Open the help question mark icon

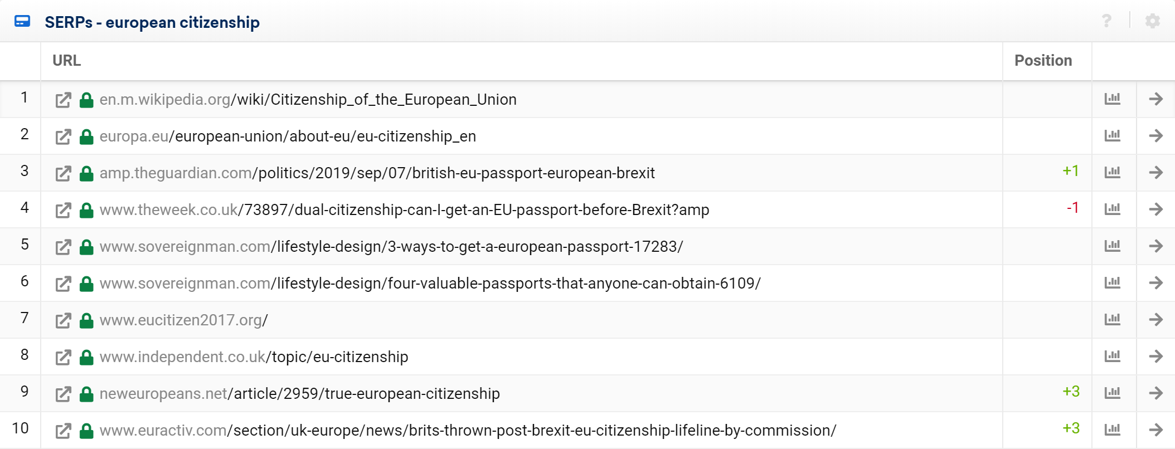tap(1106, 21)
